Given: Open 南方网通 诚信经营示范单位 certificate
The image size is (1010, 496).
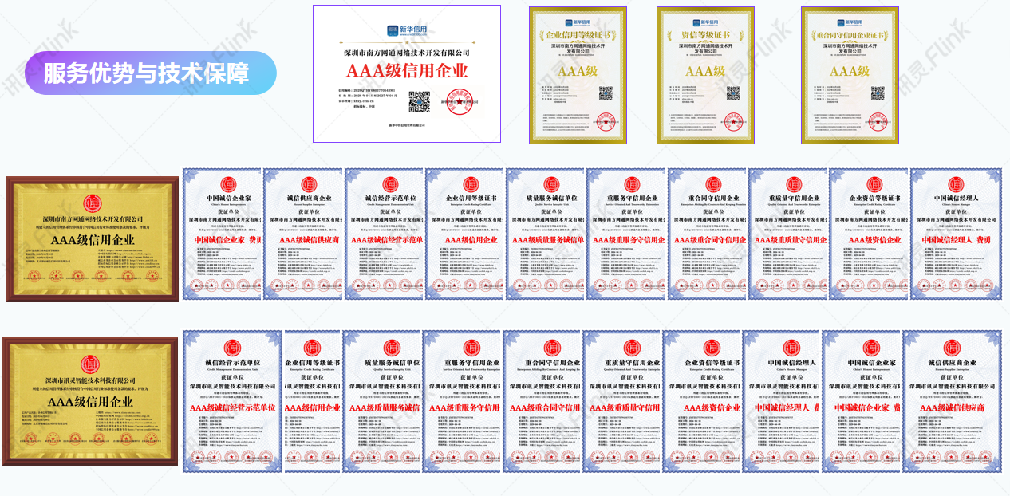Looking at the screenshot, I should coord(384,234).
